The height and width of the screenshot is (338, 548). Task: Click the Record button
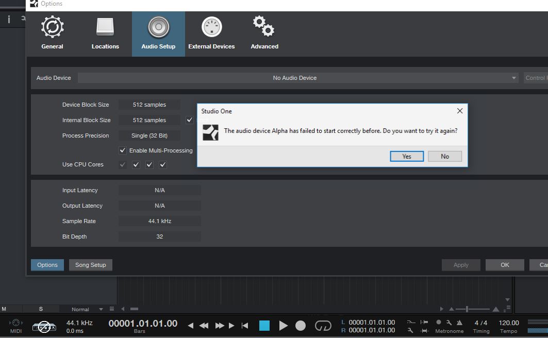[301, 326]
